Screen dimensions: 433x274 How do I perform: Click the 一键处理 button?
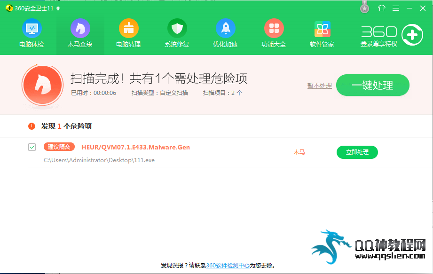coord(372,85)
